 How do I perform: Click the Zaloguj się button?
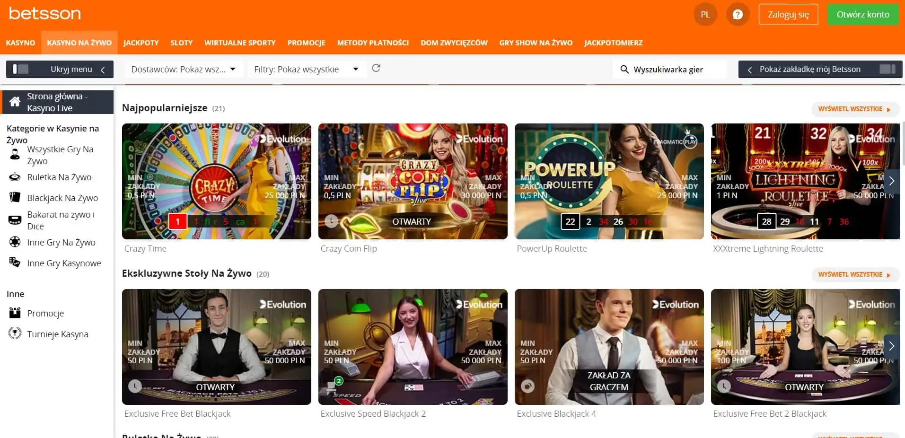point(788,15)
